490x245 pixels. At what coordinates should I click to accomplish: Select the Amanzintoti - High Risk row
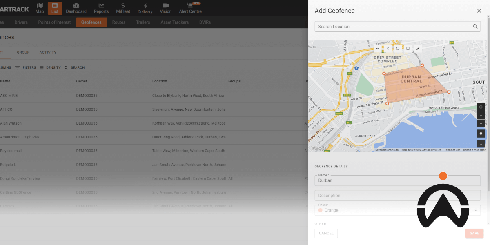154,137
